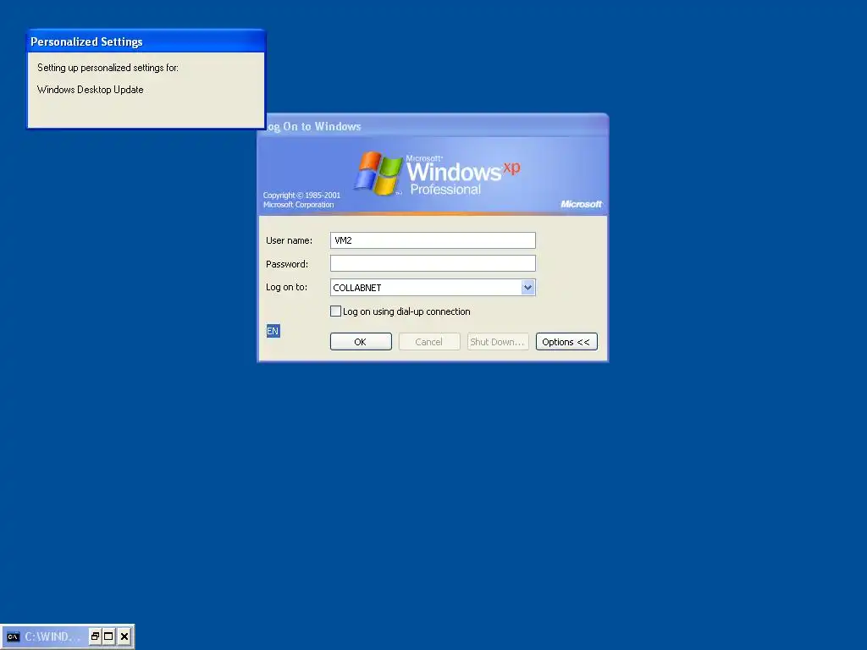Click the Windows Desktop Update text

(90, 90)
